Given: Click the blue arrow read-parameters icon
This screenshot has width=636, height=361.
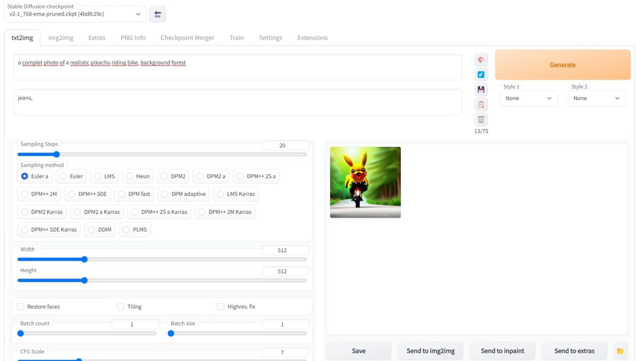Looking at the screenshot, I should click(x=481, y=75).
